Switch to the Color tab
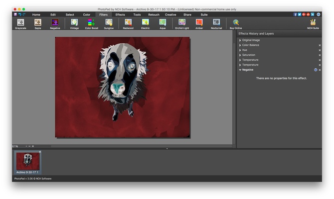 pyautogui.click(x=86, y=14)
